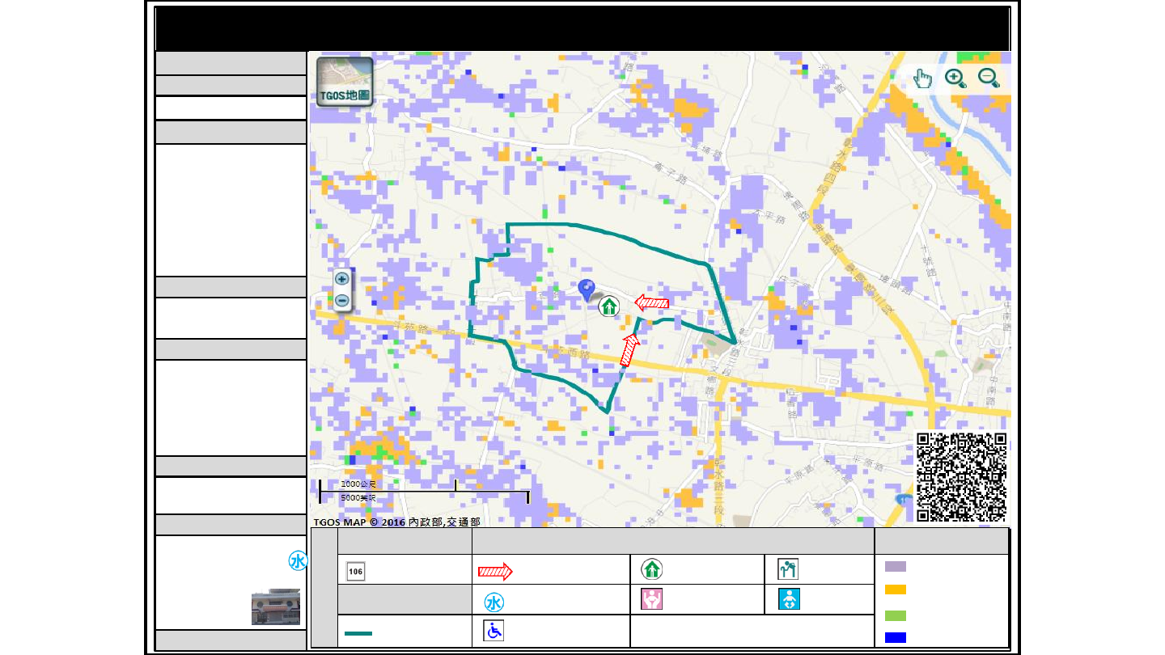Click the red striped arrow legend icon
1165x655 pixels.
pyautogui.click(x=495, y=572)
